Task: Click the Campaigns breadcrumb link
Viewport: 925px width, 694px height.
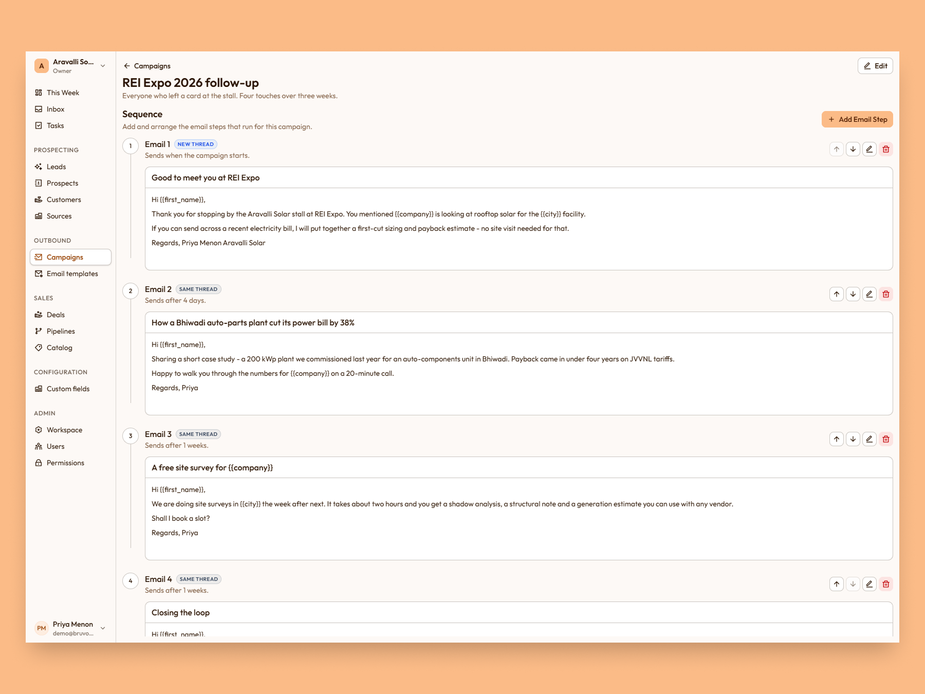Action: coord(152,66)
